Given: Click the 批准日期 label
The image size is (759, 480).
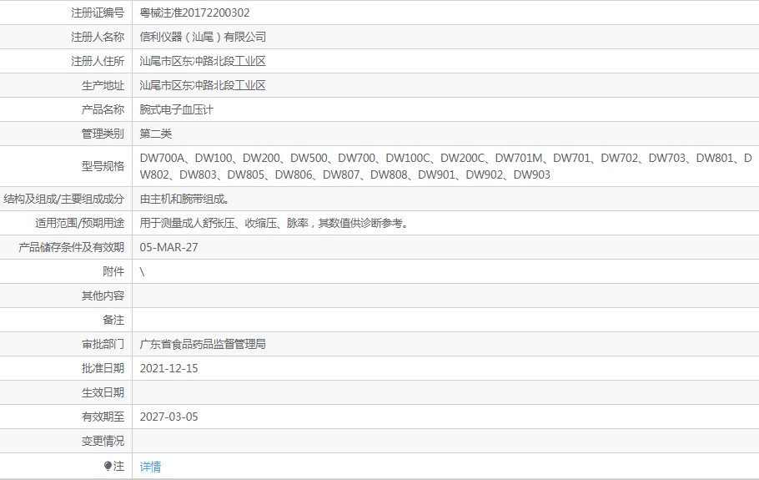Looking at the screenshot, I should [103, 368].
